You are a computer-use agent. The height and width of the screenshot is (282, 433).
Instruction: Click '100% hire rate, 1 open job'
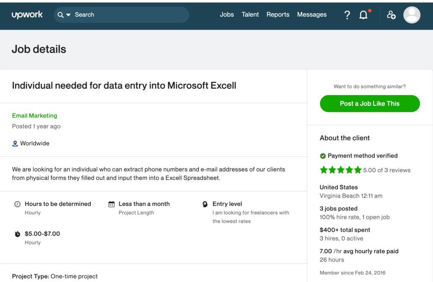(x=355, y=217)
